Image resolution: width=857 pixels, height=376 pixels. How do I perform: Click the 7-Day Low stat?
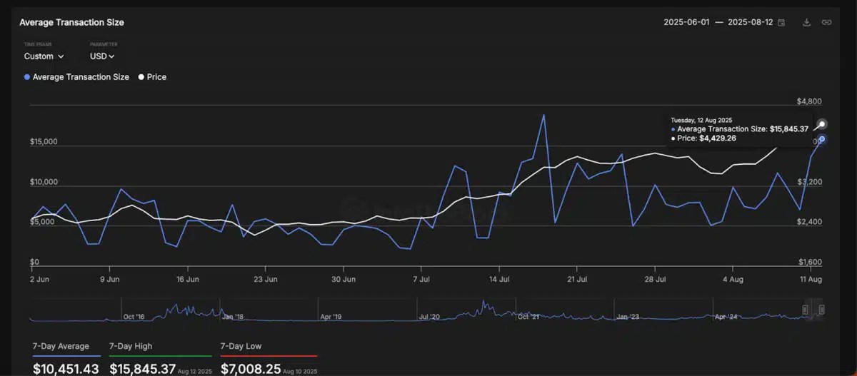(268, 359)
